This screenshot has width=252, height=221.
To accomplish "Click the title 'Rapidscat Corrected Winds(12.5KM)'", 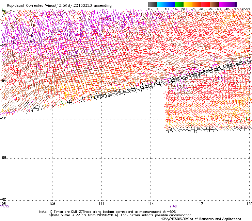I will pyautogui.click(x=39, y=5).
